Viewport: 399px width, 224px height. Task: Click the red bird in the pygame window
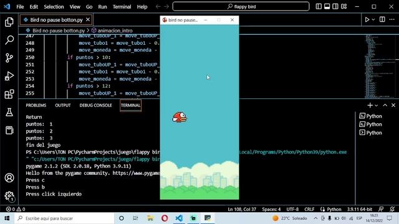[180, 118]
